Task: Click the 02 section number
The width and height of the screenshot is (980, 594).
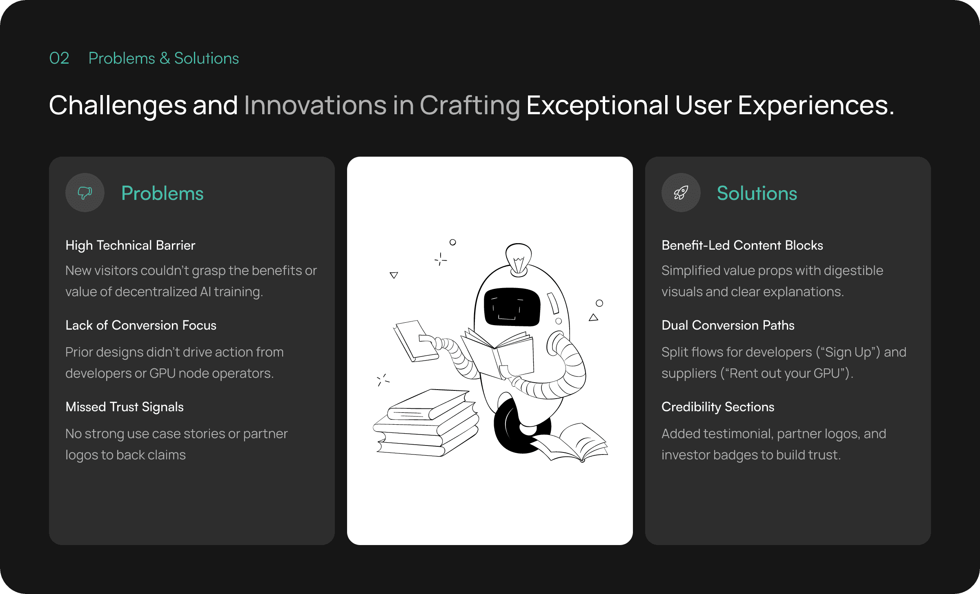Action: 59,58
